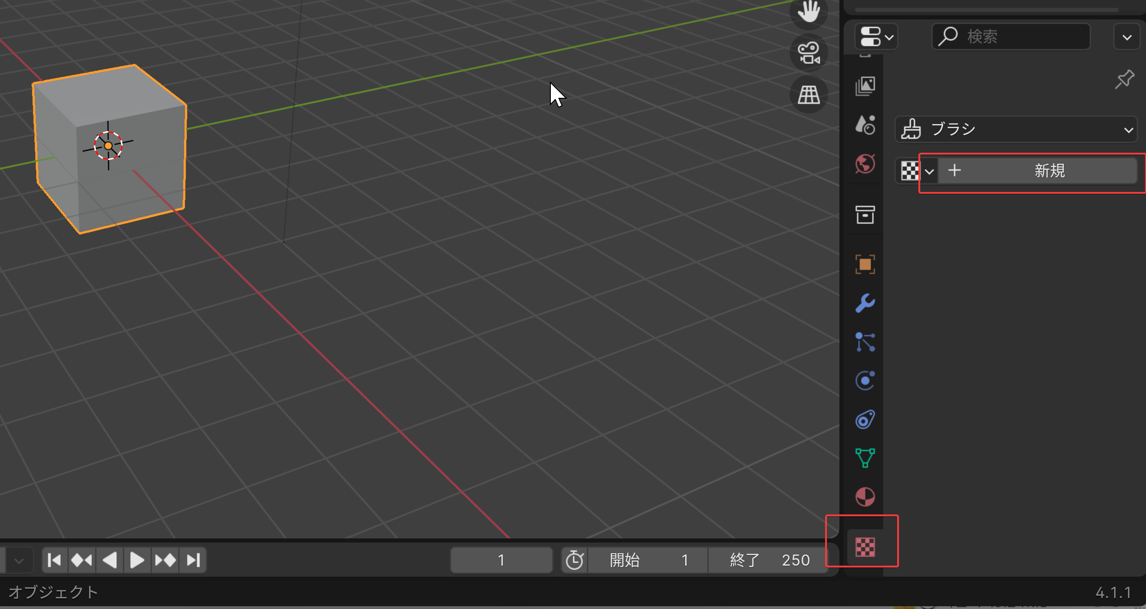1146x609 pixels.
Task: Open the Object properties tab
Action: pyautogui.click(x=865, y=264)
